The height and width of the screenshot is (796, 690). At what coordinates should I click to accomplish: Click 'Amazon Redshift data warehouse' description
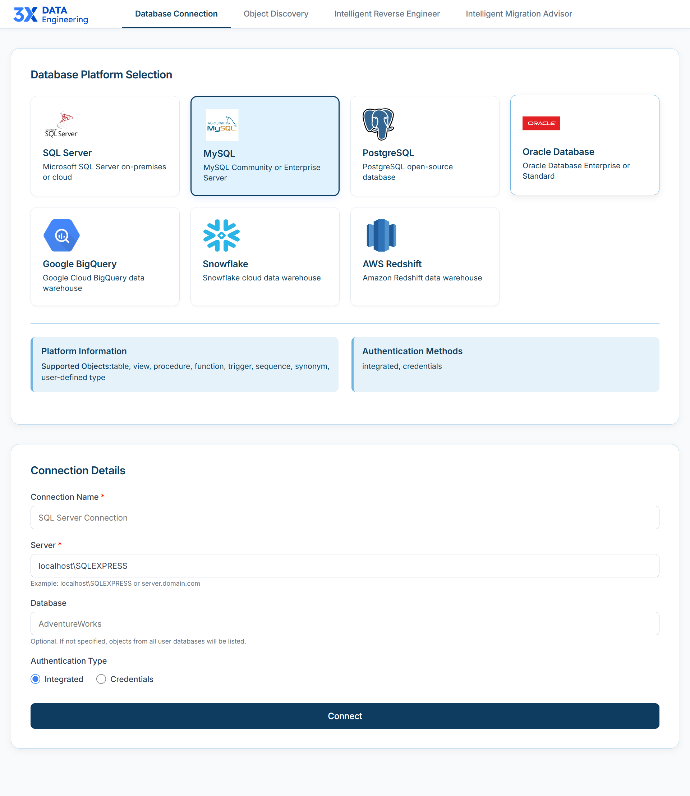tap(422, 278)
